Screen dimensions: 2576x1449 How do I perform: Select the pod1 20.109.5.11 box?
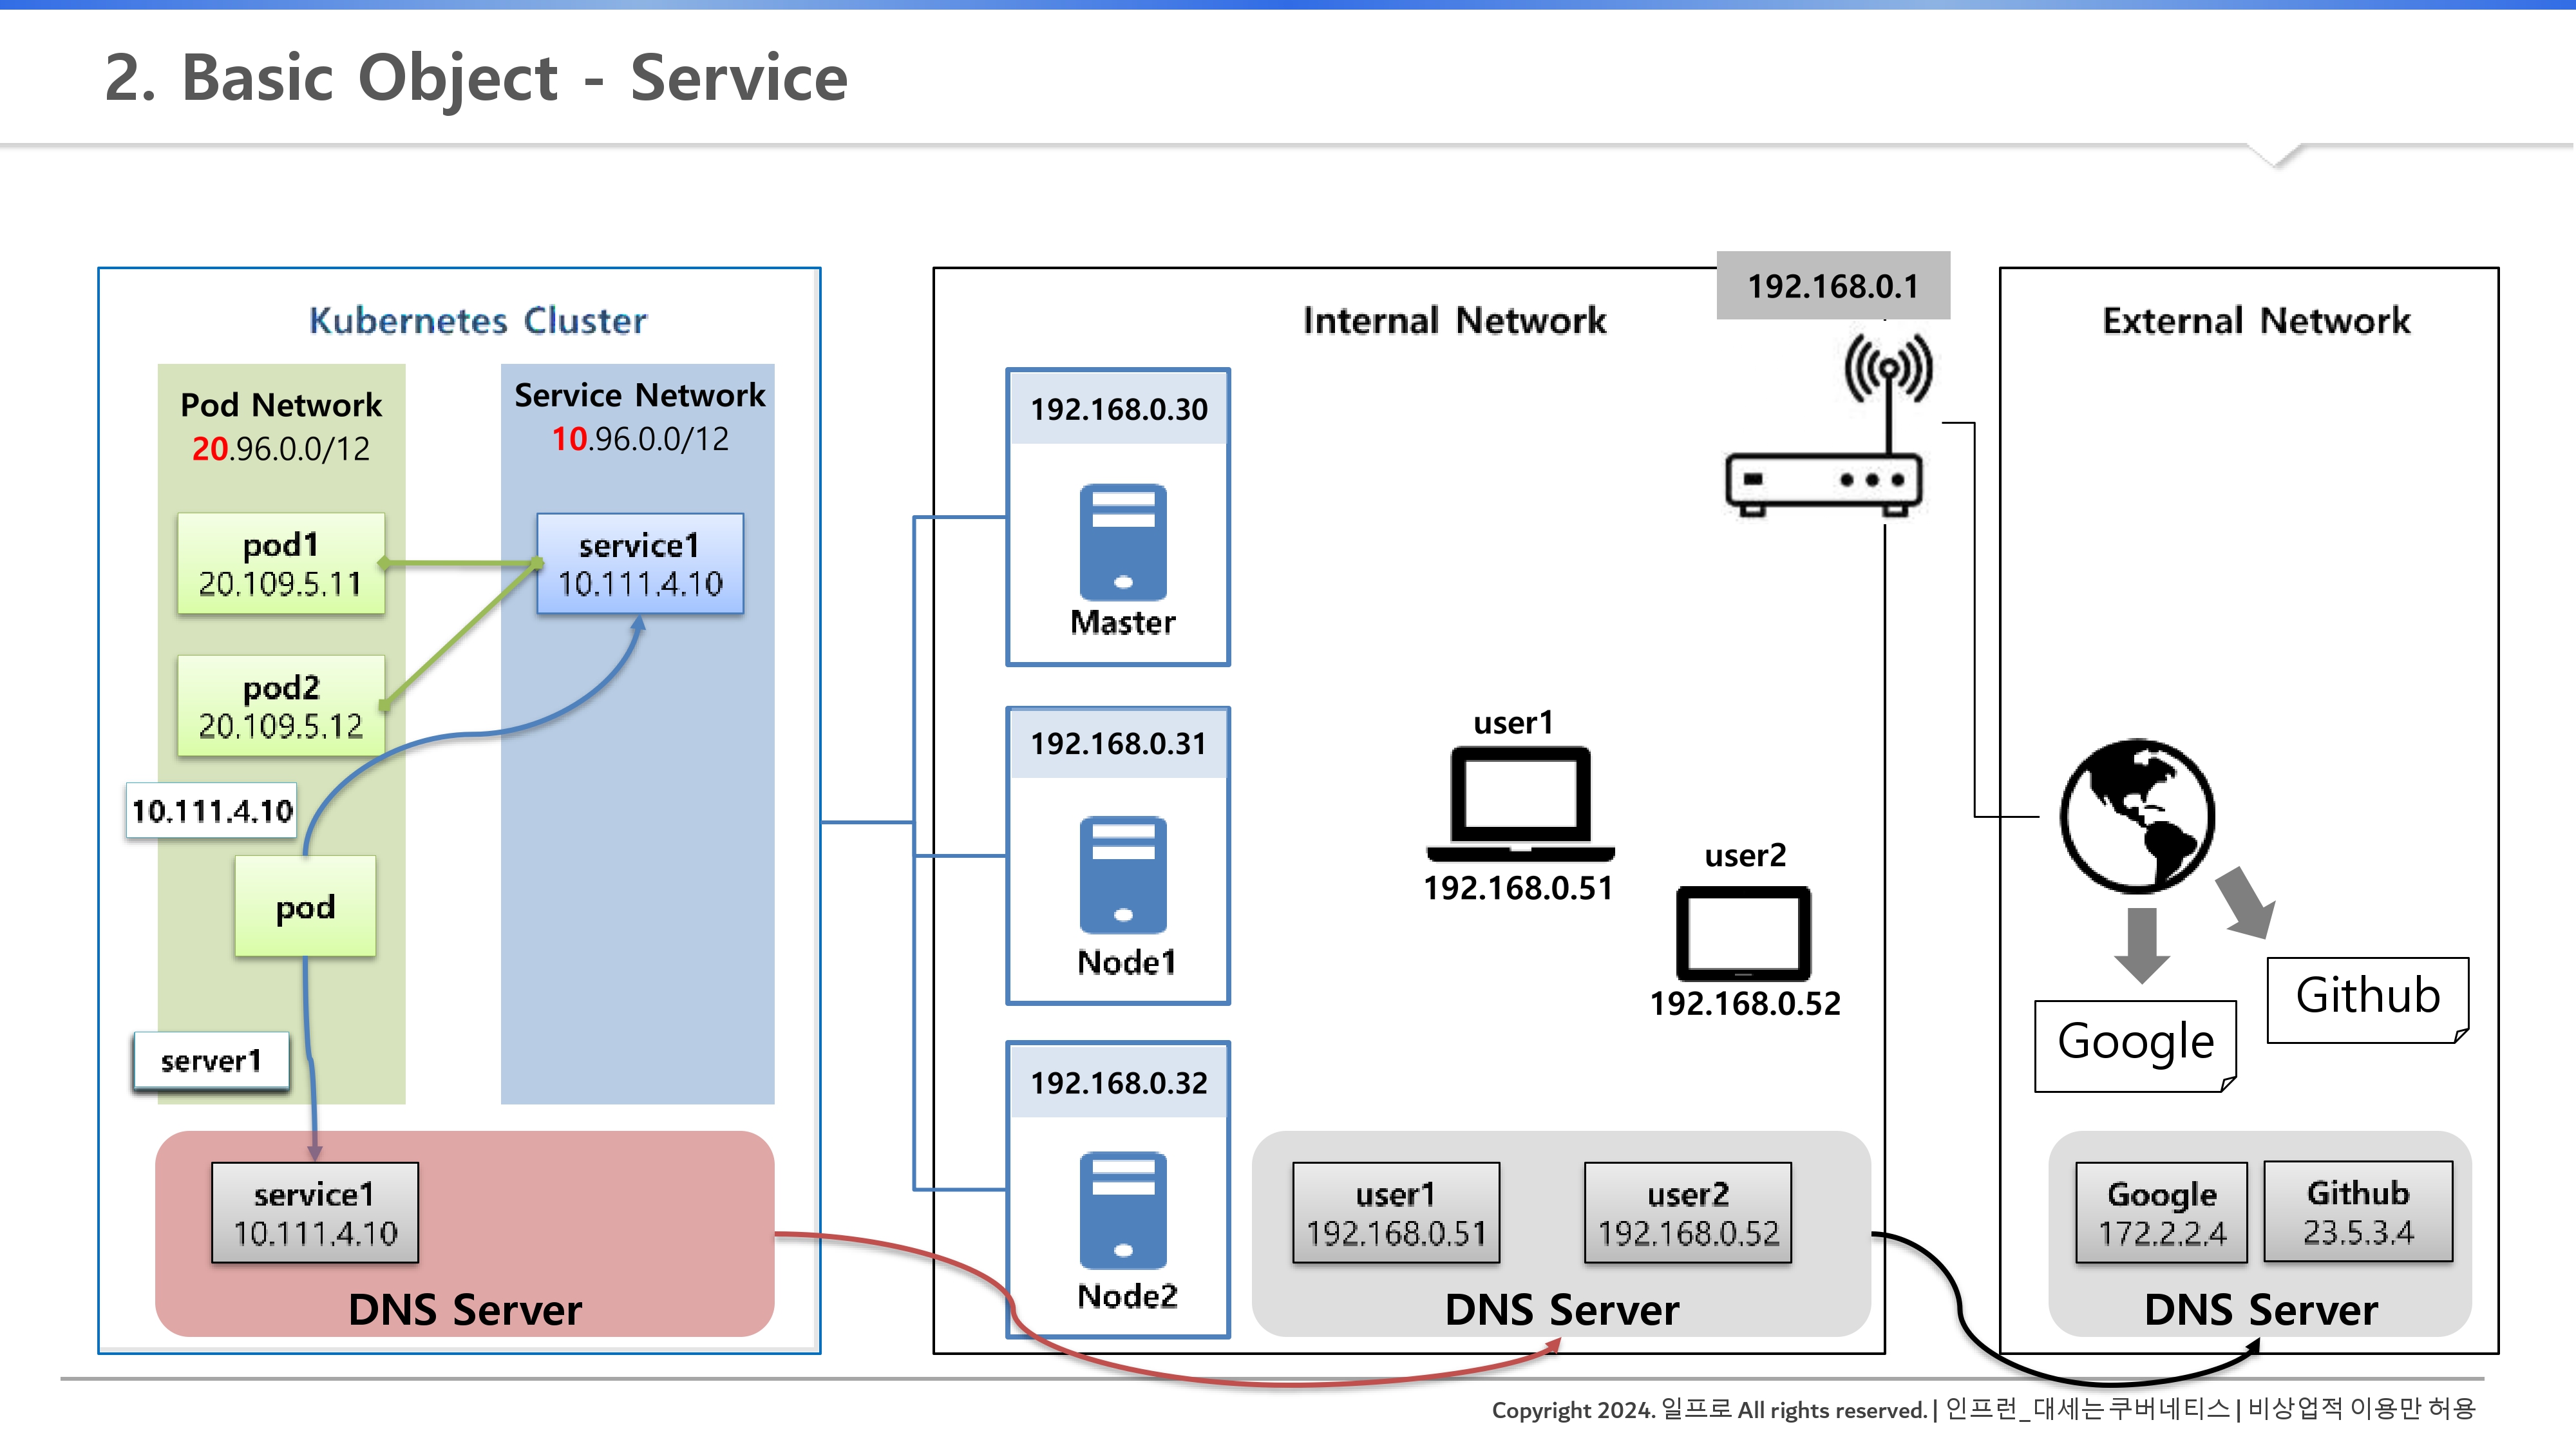(281, 564)
